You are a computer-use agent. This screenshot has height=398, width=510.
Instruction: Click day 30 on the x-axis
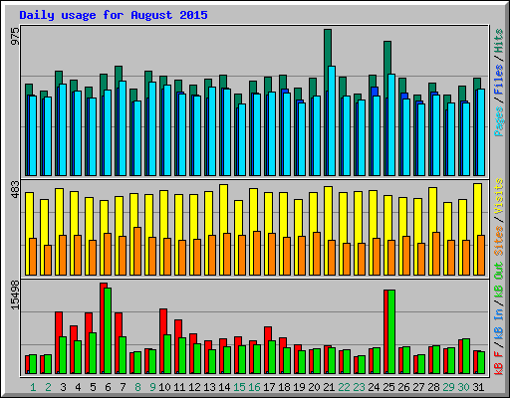[463, 387]
